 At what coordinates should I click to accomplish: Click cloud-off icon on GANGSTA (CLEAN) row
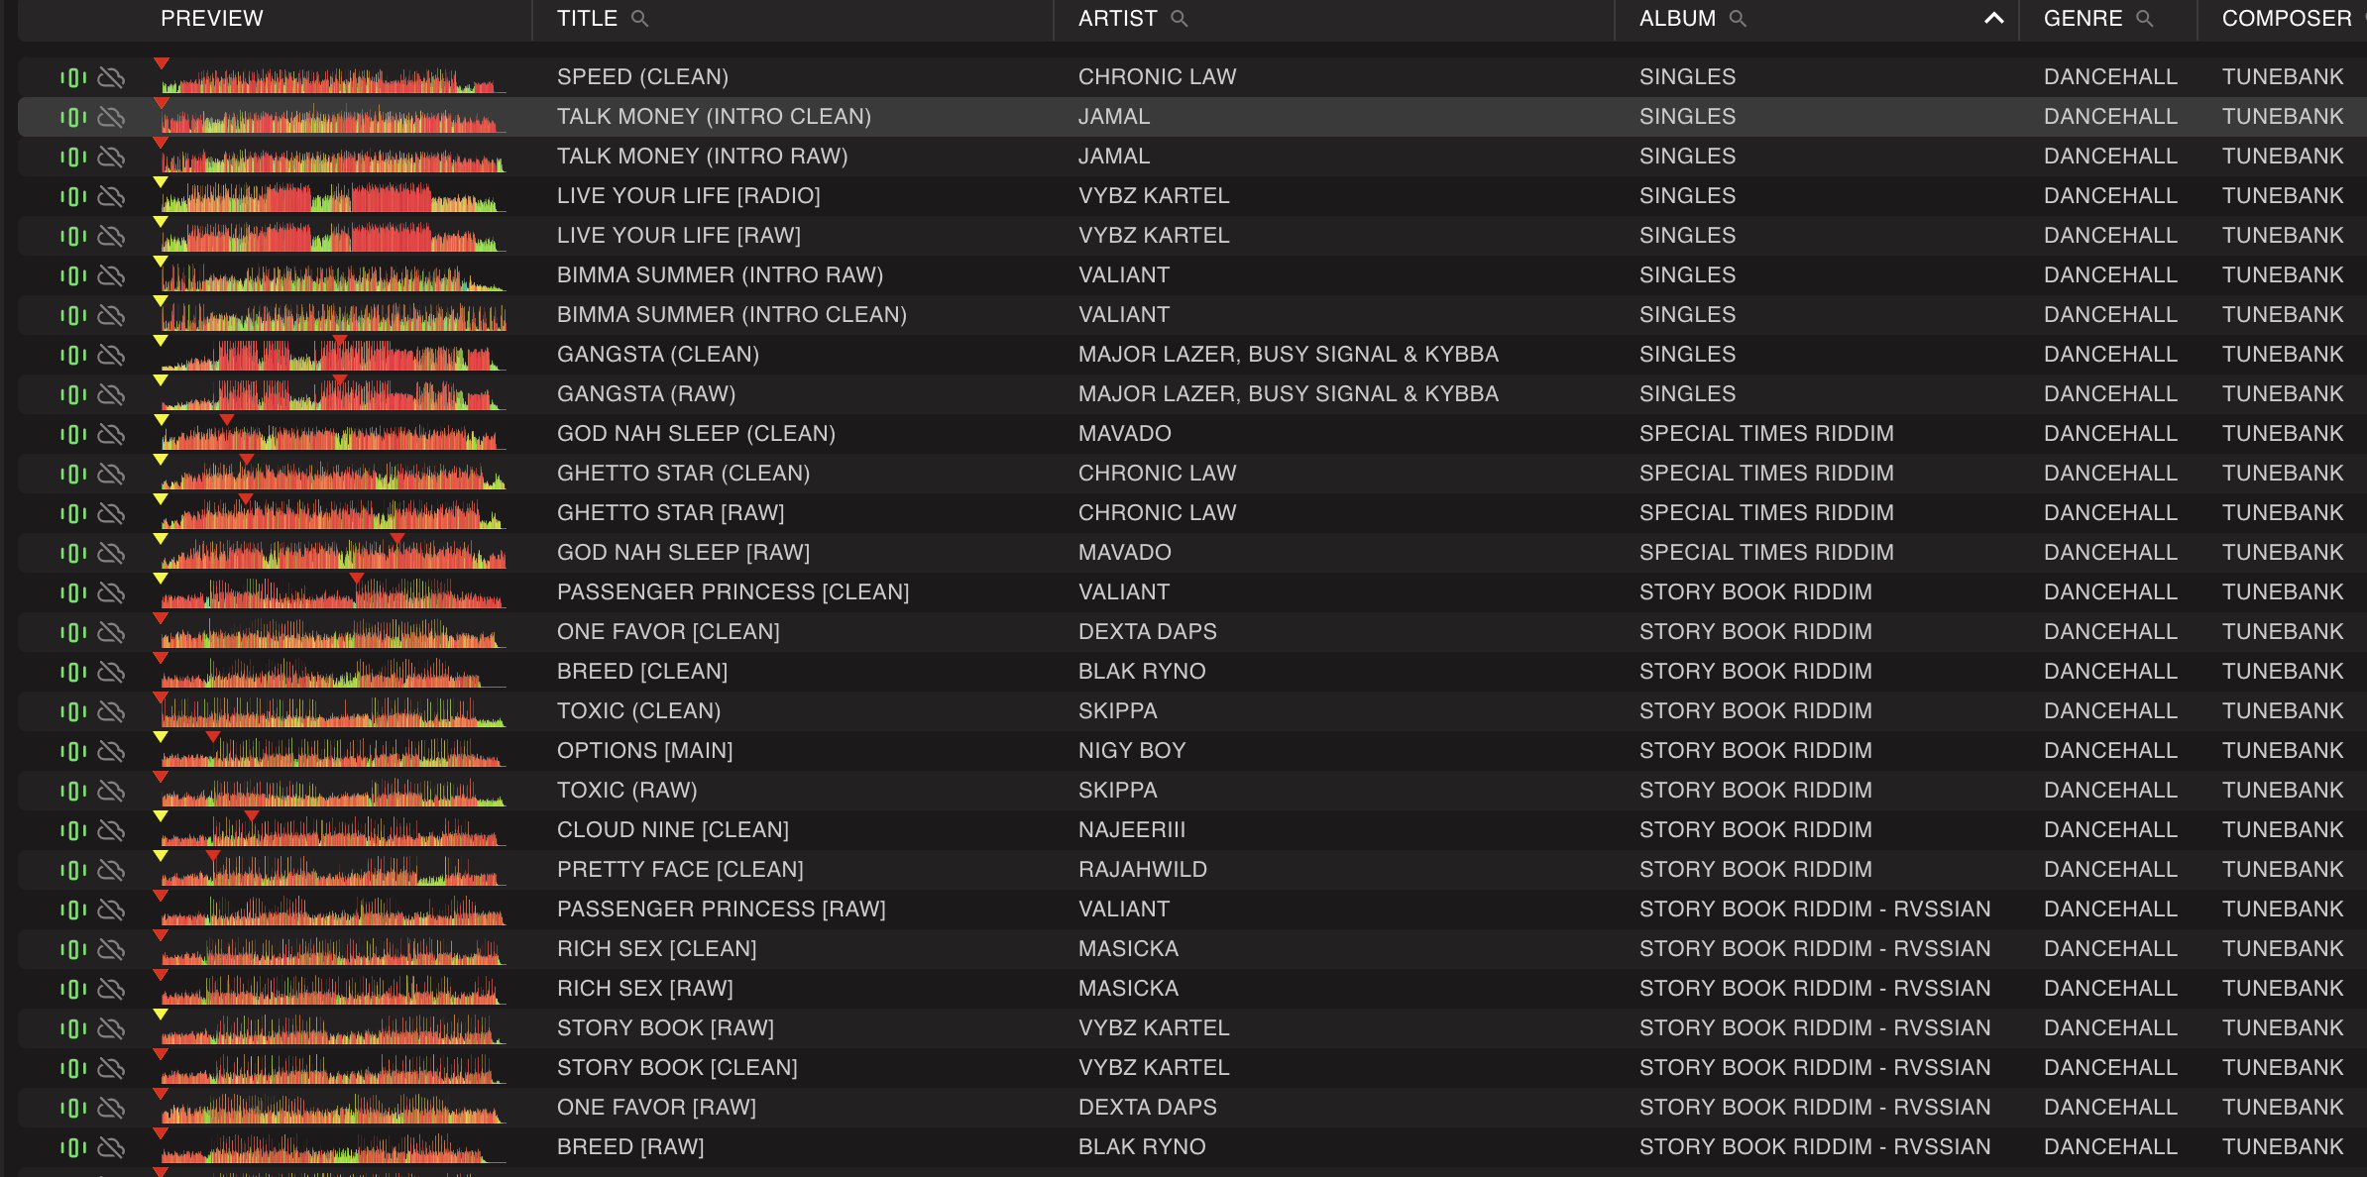(112, 355)
